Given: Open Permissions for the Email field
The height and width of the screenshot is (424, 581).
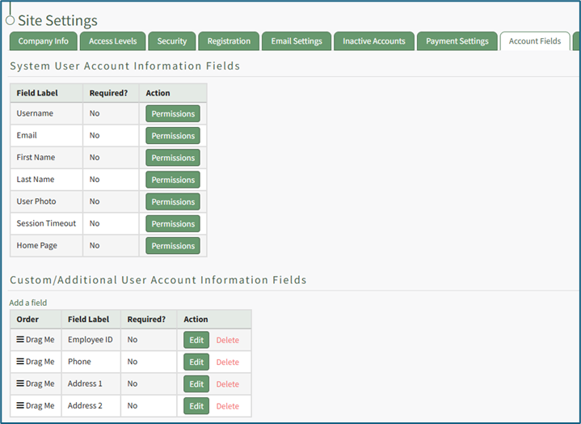Looking at the screenshot, I should click(173, 136).
